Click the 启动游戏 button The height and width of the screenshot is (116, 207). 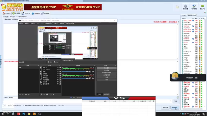(175, 108)
